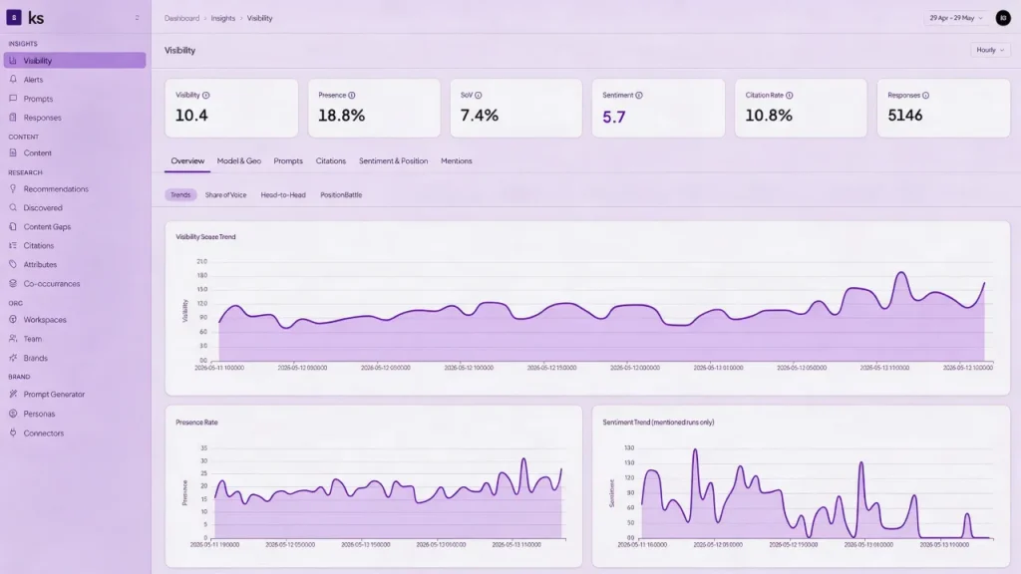Click the Prompts chat icon
This screenshot has width=1021, height=574.
13,99
